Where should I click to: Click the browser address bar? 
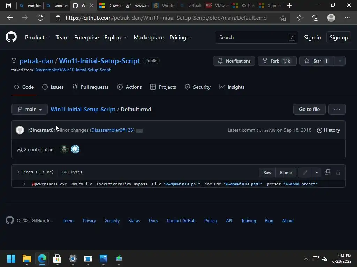(x=166, y=18)
